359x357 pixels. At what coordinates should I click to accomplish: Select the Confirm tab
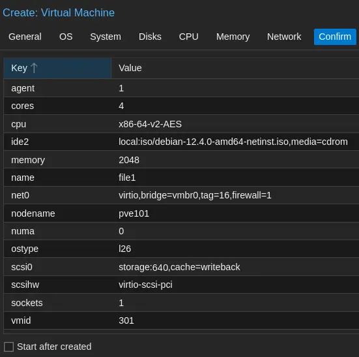coord(335,37)
